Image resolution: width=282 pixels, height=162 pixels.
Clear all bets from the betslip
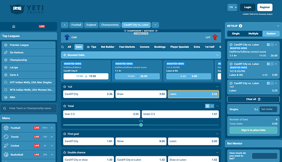(253, 99)
